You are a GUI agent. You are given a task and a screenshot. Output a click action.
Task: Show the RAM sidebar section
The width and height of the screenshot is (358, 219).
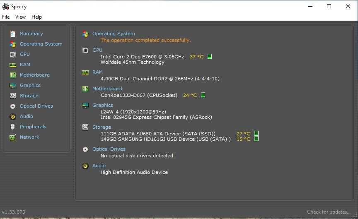point(25,65)
